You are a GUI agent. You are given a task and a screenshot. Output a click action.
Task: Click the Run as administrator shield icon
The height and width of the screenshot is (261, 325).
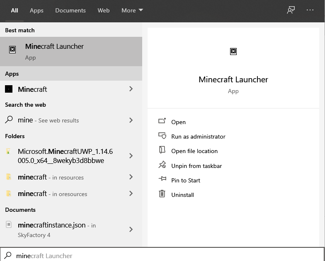point(162,136)
